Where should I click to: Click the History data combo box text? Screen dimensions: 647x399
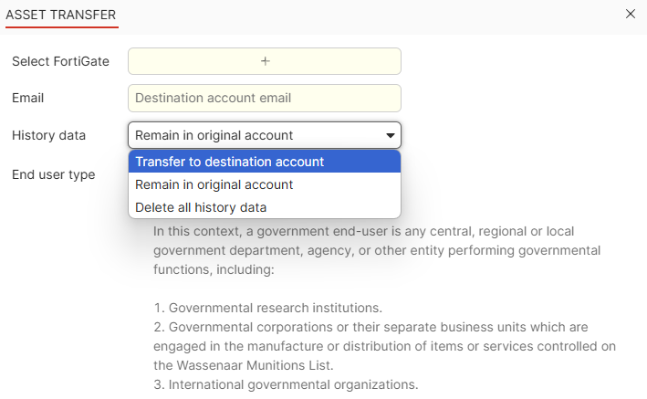point(214,135)
